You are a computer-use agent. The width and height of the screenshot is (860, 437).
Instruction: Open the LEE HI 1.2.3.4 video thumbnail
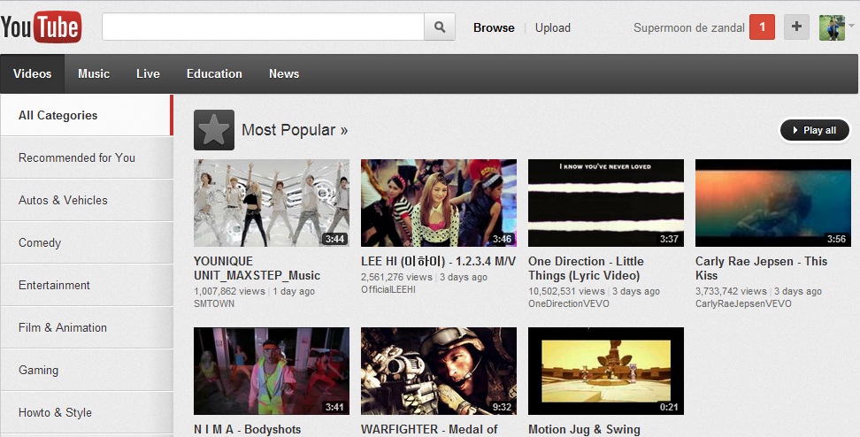click(439, 203)
